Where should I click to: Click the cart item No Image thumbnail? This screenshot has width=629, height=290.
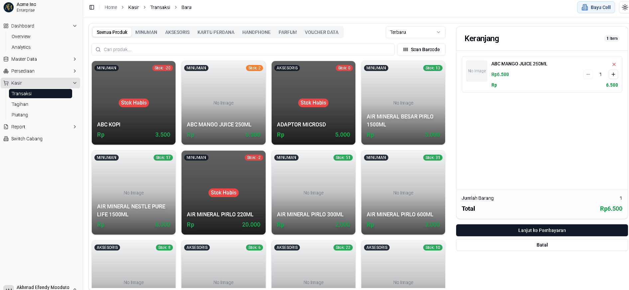pos(477,71)
